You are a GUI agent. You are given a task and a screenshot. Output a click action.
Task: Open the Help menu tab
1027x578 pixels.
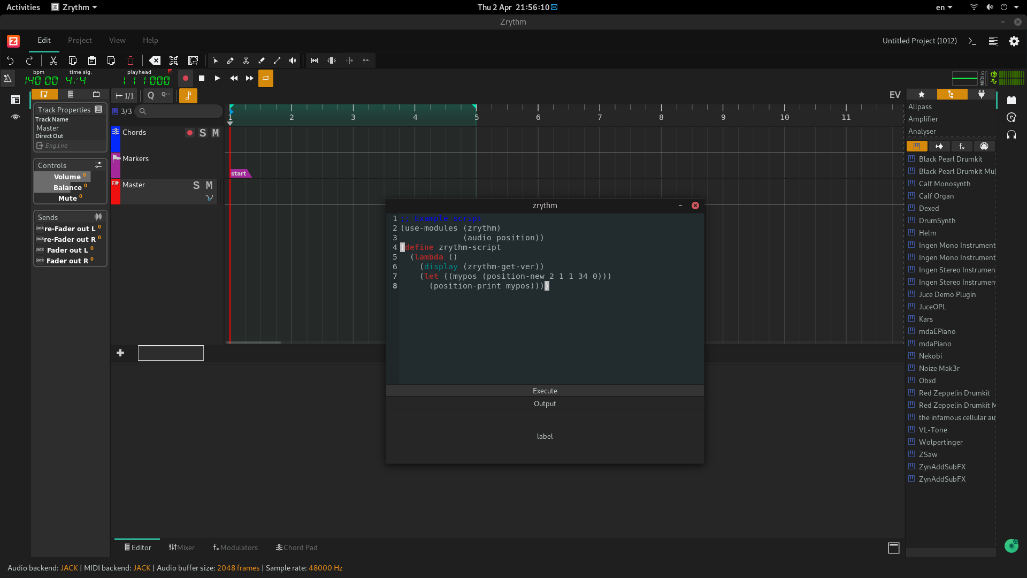[x=150, y=40]
